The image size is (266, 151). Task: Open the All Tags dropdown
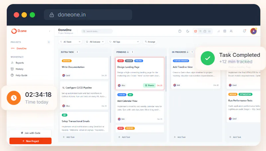click(124, 42)
